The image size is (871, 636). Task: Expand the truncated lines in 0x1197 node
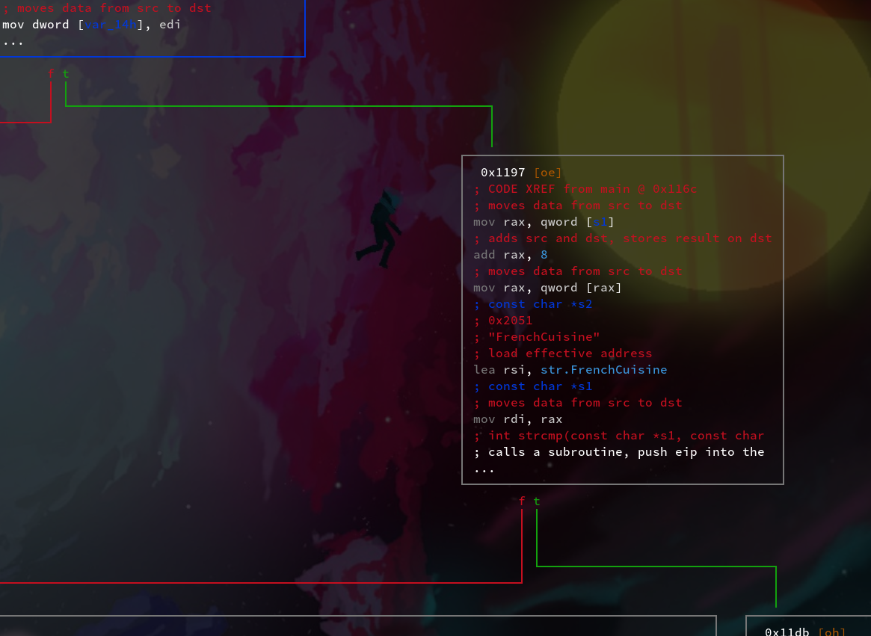coord(484,469)
